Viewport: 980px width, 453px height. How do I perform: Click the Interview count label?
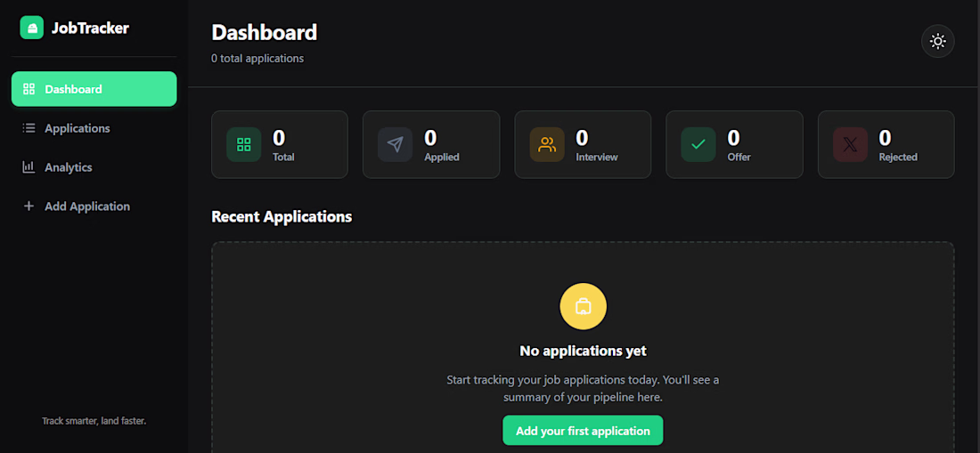point(597,158)
